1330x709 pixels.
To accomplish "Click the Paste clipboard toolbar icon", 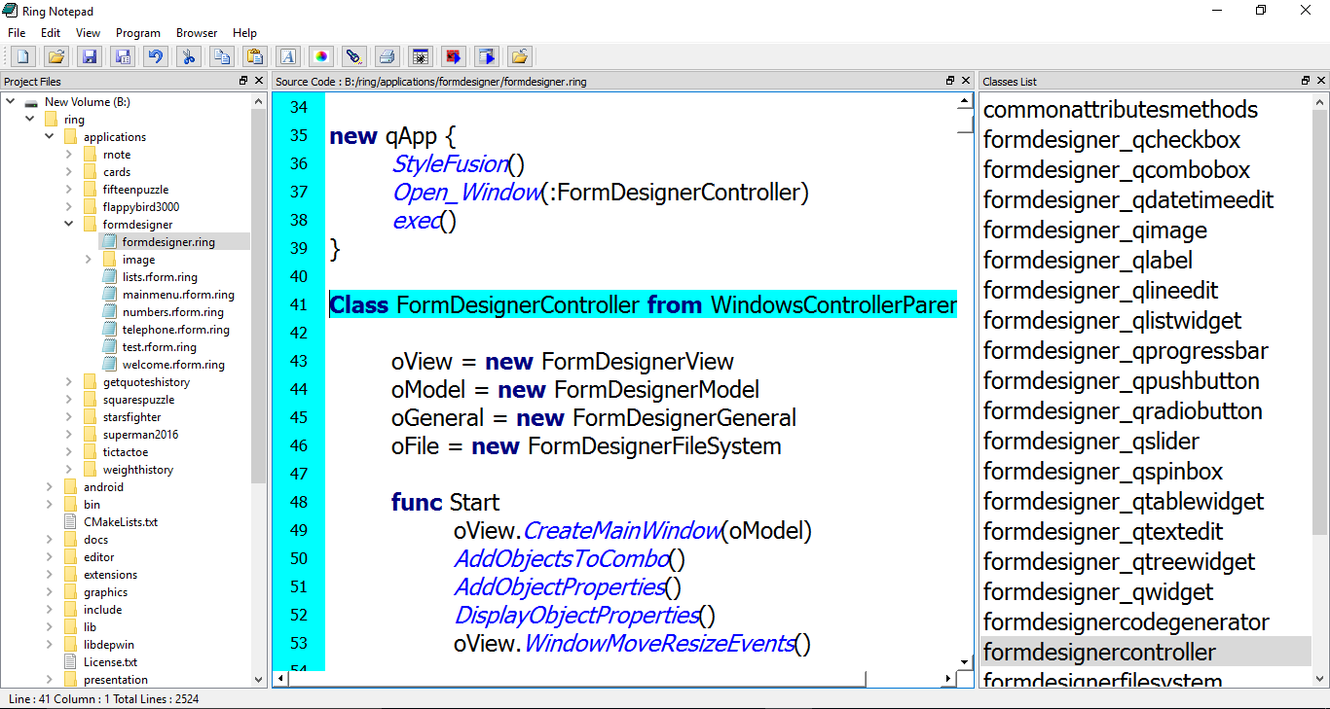I will click(x=254, y=56).
